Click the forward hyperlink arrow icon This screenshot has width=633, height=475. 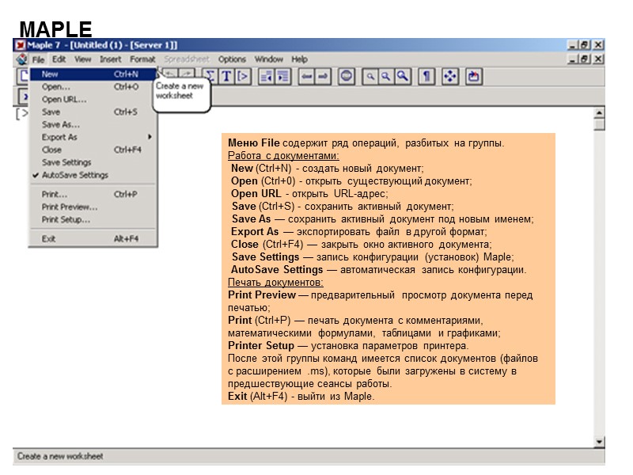(x=324, y=77)
